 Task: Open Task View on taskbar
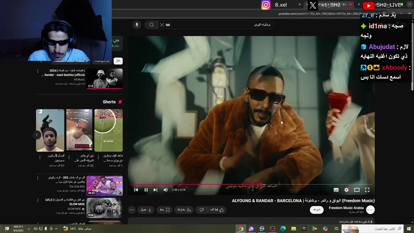pos(336,229)
